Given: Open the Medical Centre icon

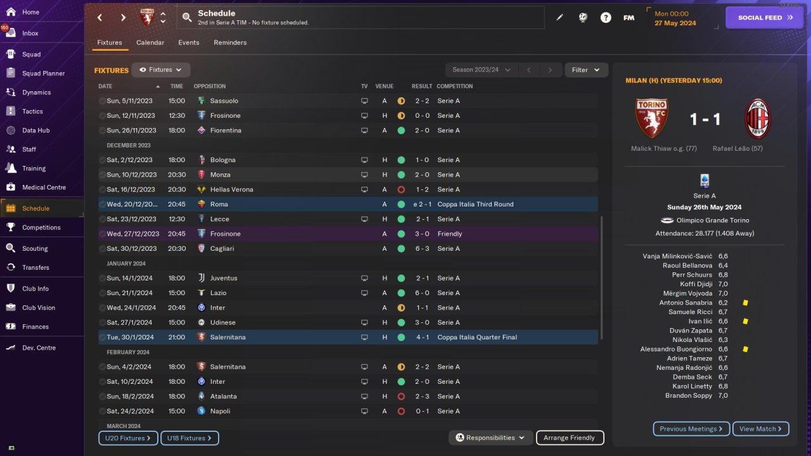Looking at the screenshot, I should [11, 187].
